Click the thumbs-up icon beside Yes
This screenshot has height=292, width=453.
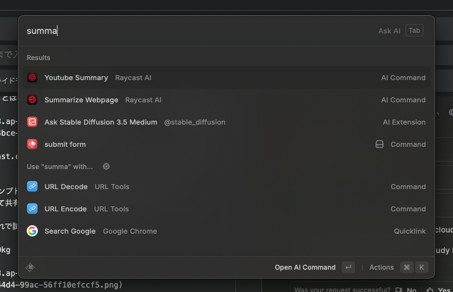[430, 289]
